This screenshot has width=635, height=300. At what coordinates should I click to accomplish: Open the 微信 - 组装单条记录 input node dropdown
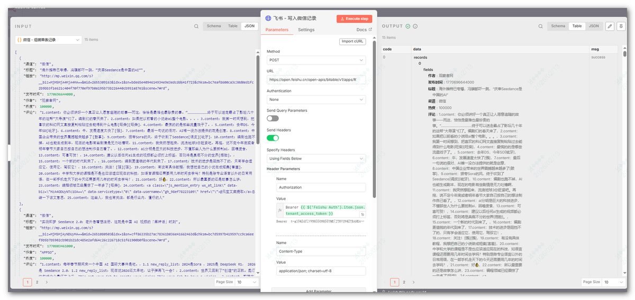pos(48,40)
